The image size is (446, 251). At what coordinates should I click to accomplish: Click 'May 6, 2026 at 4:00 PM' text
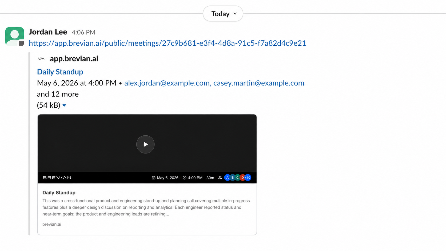coord(77,83)
